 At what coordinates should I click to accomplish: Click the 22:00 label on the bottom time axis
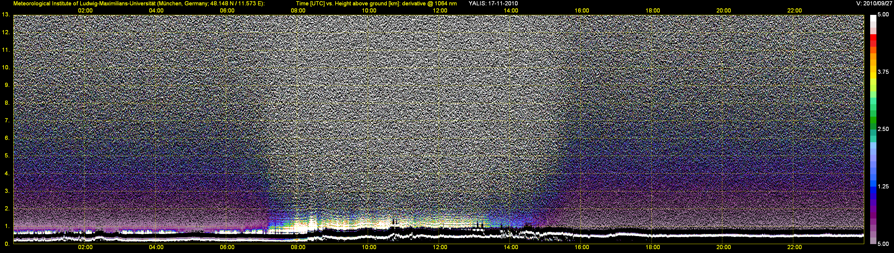tap(794, 247)
